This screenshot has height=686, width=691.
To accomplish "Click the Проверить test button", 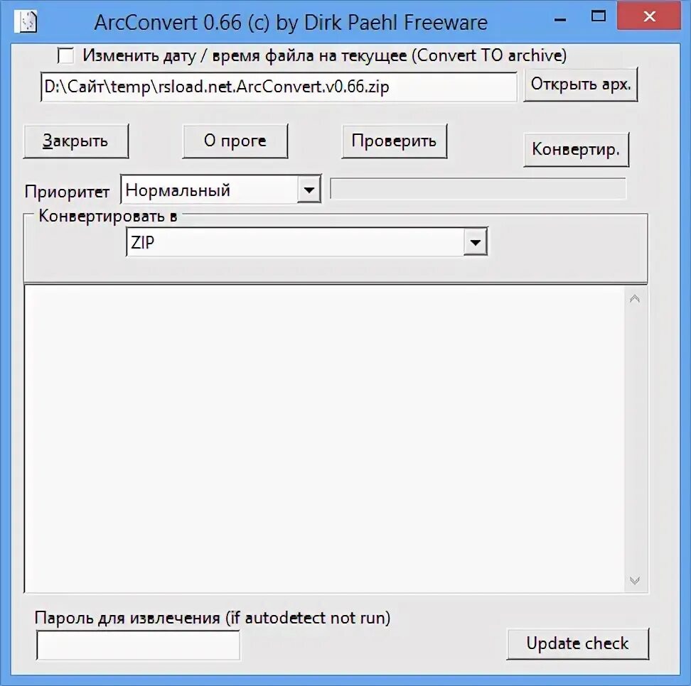I will click(394, 141).
